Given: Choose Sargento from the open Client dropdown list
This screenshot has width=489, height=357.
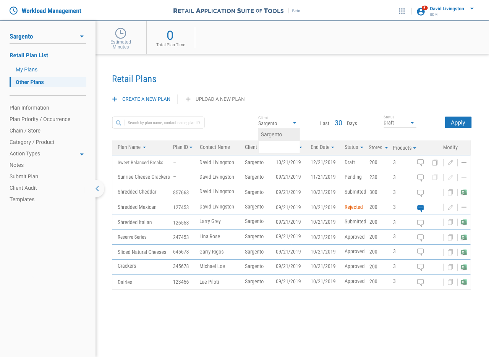Looking at the screenshot, I should [271, 134].
